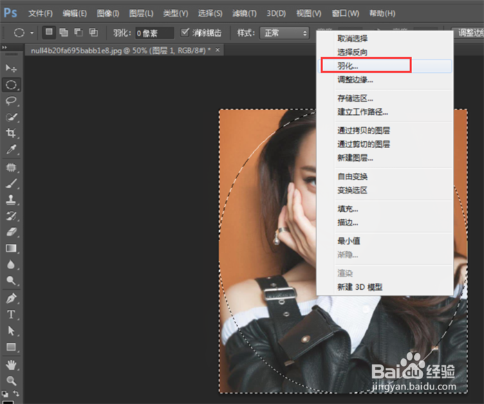The height and width of the screenshot is (404, 484).
Task: Choose 通过拷贝的图层 from context menu
Action: click(385, 131)
